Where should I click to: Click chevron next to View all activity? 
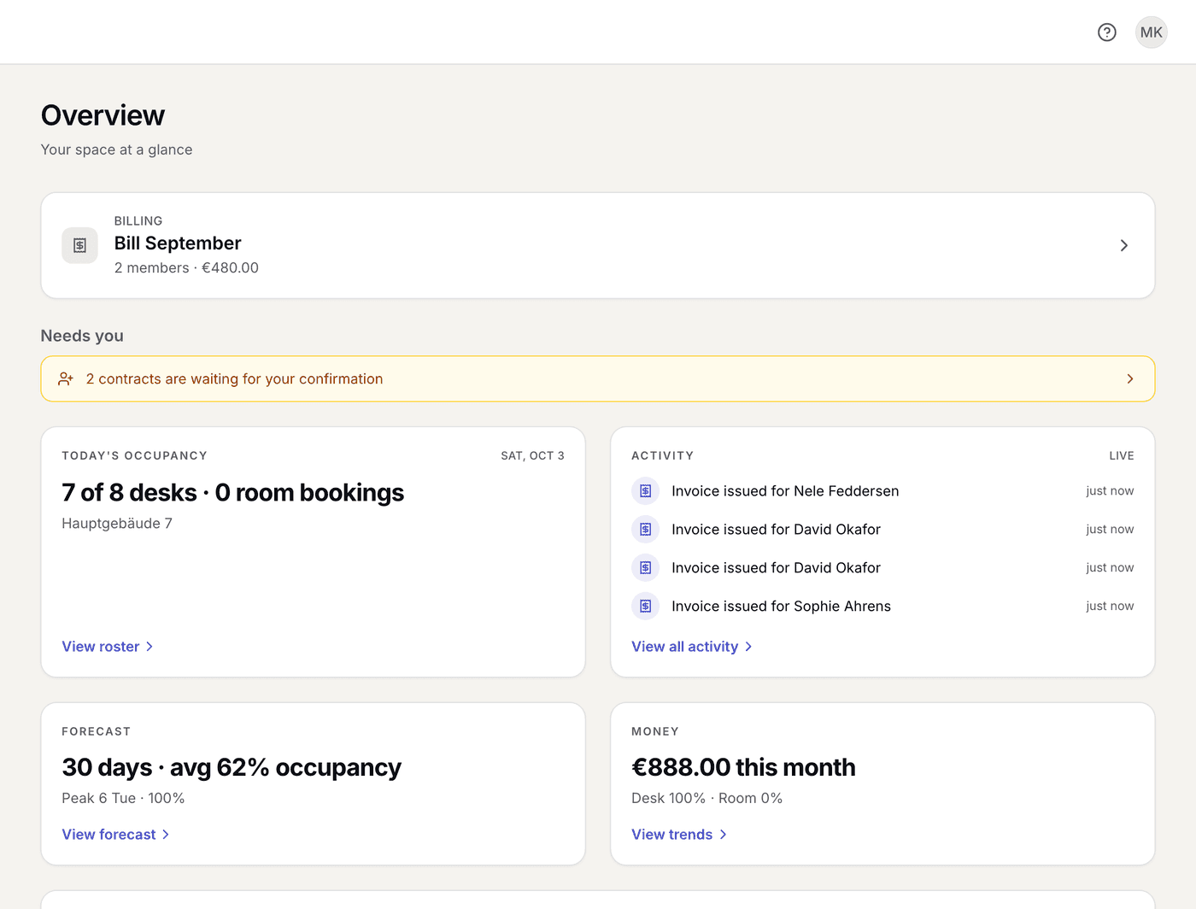click(748, 647)
